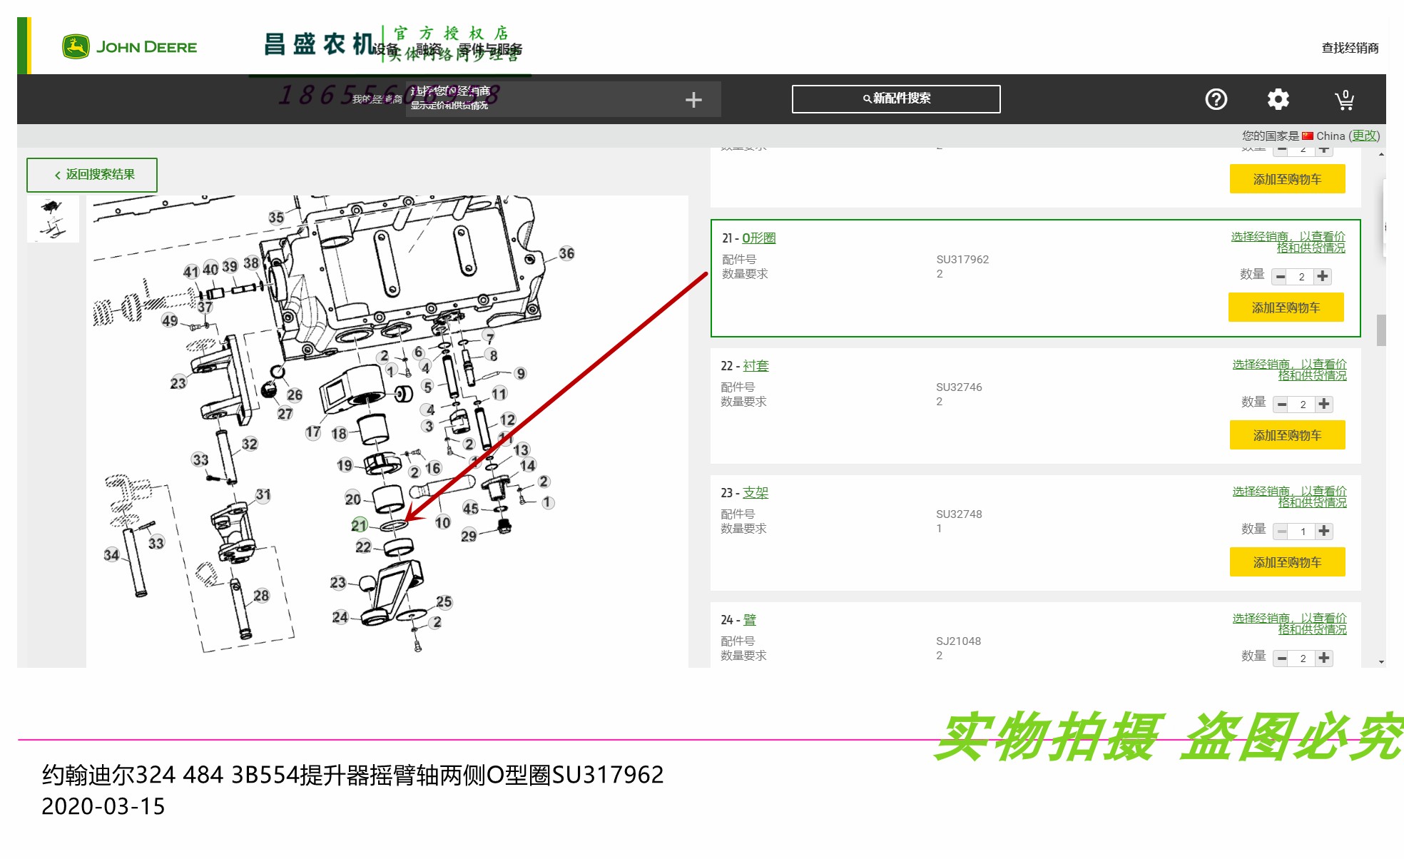Decrease quantity for item 22
This screenshot has height=859, width=1404.
tap(1282, 405)
